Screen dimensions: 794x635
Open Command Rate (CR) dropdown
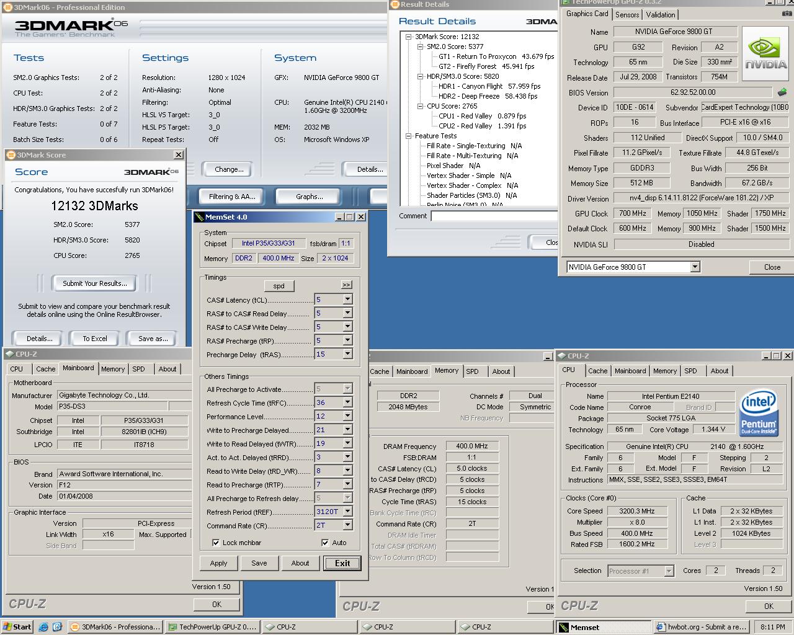(347, 525)
